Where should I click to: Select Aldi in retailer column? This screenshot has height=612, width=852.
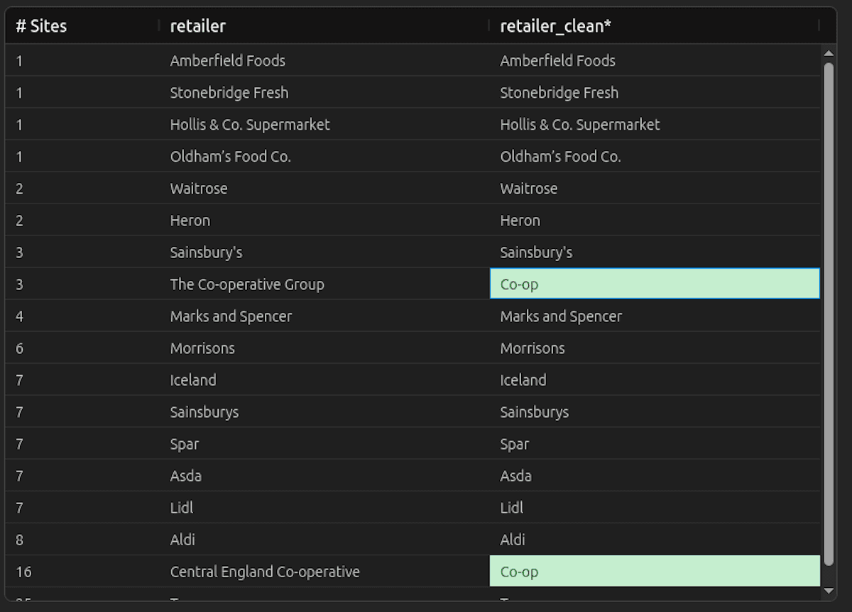point(182,539)
